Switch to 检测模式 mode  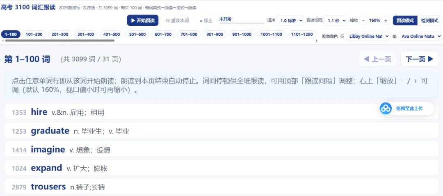point(430,21)
